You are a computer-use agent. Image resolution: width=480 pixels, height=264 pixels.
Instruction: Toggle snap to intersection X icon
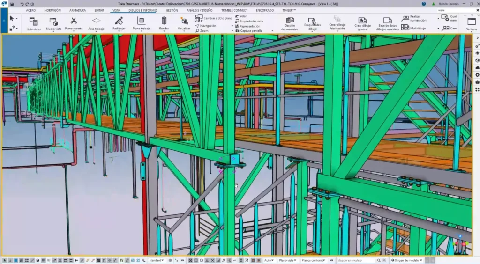click(212, 260)
